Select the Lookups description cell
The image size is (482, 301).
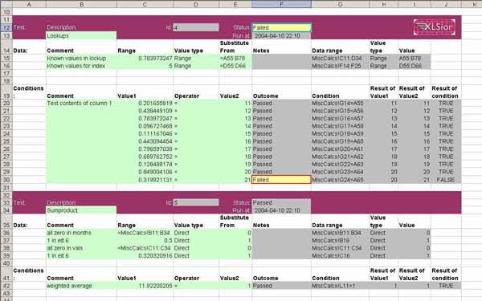81,35
